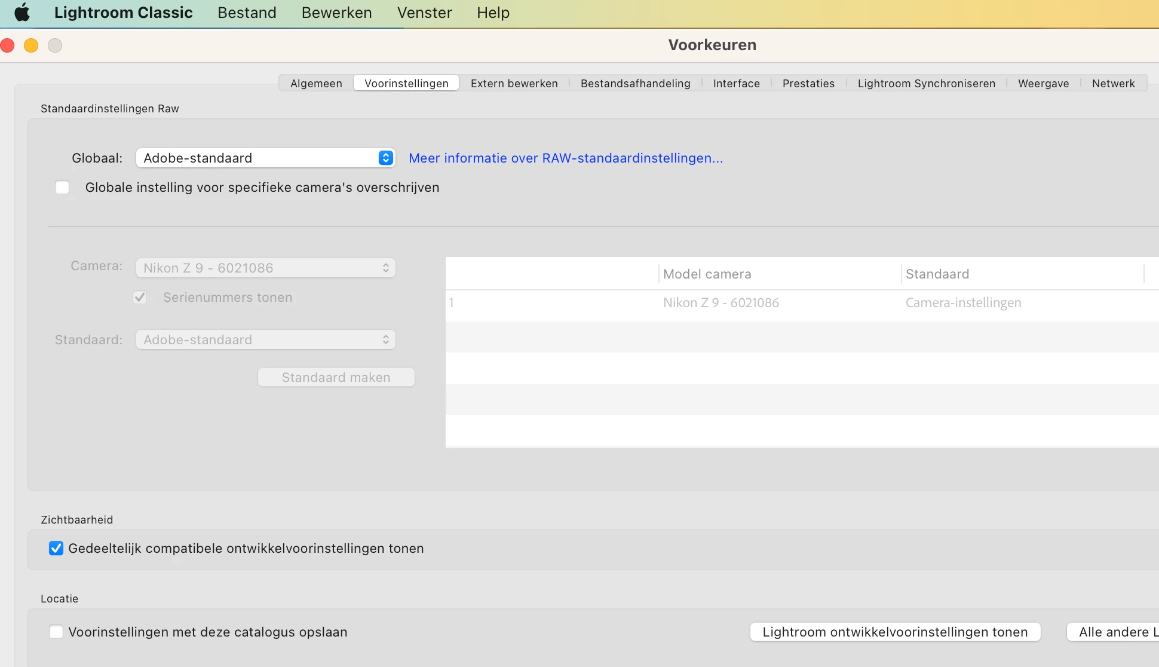This screenshot has width=1159, height=667.
Task: Open the Apple menu
Action: click(x=22, y=13)
